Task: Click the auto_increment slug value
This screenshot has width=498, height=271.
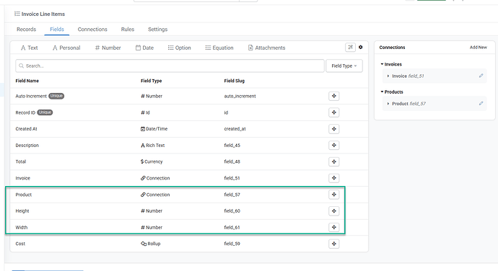Action: pyautogui.click(x=240, y=96)
